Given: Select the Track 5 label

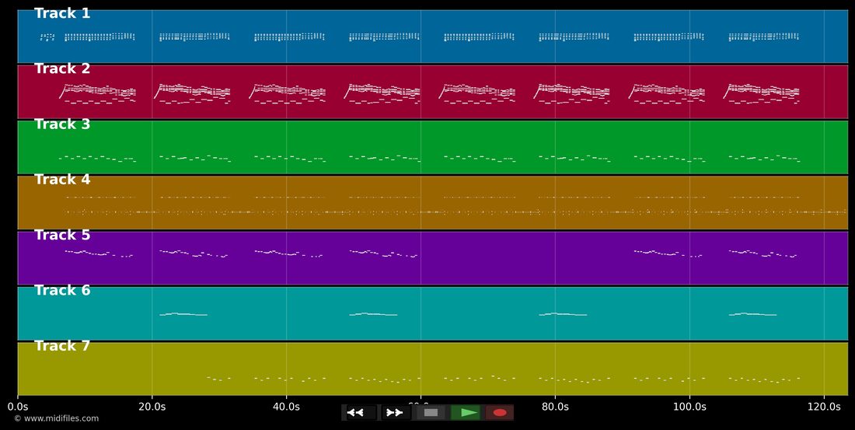Looking at the screenshot, I should pyautogui.click(x=62, y=235).
